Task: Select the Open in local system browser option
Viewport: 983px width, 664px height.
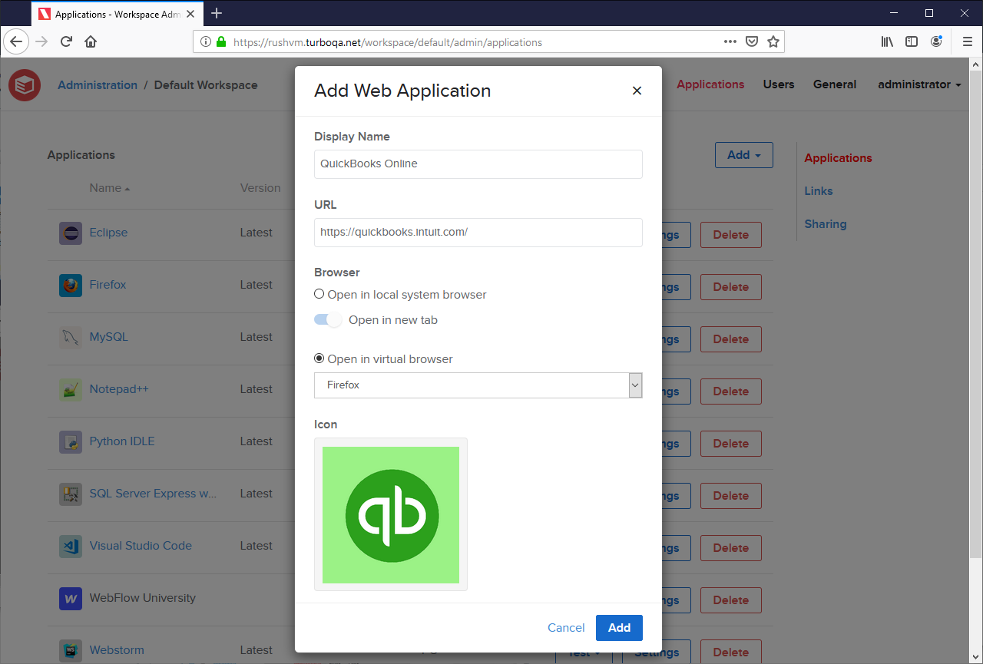Action: point(319,294)
